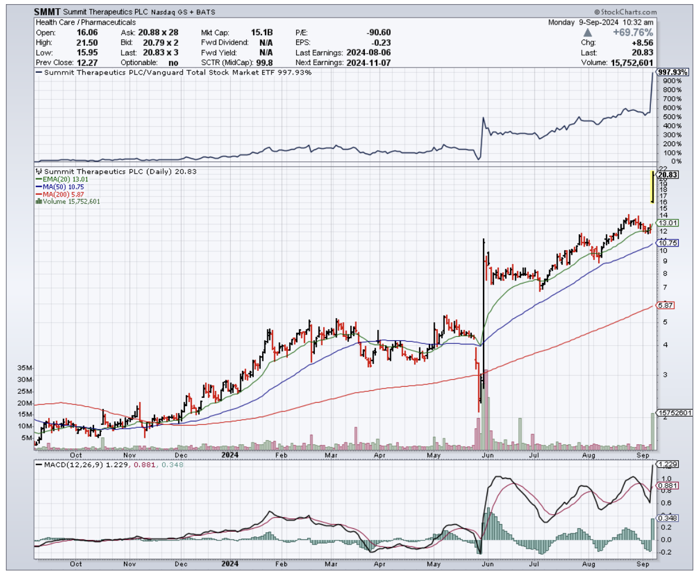Click the StockCharts.com copyright watermark

tap(625, 12)
